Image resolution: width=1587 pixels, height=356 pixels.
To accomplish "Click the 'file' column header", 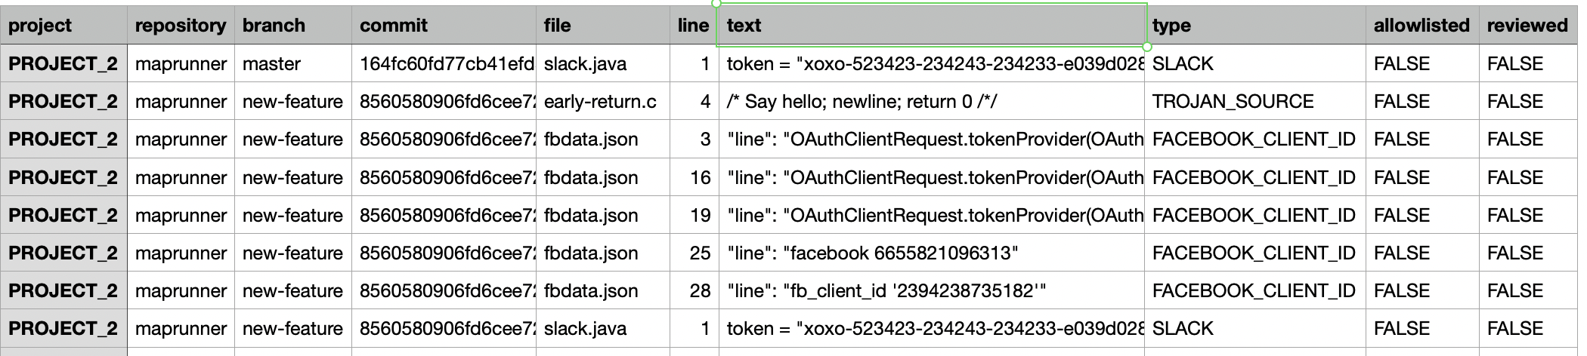I will click(x=602, y=26).
